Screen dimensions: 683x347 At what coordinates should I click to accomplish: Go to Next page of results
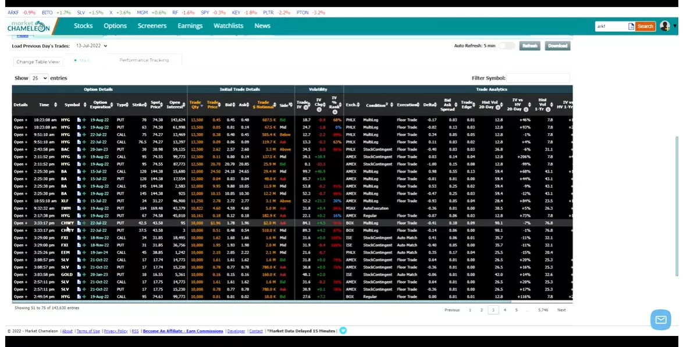pyautogui.click(x=561, y=310)
